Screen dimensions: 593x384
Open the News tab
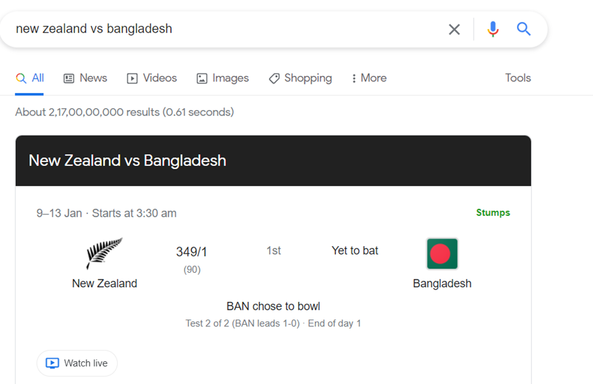85,78
